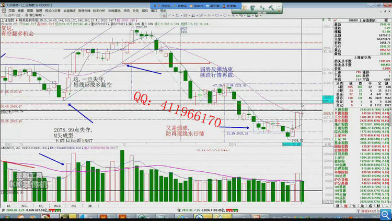The image size is (392, 221).
Task: Select the 仓 tab under quote panel
Action: click(354, 206)
